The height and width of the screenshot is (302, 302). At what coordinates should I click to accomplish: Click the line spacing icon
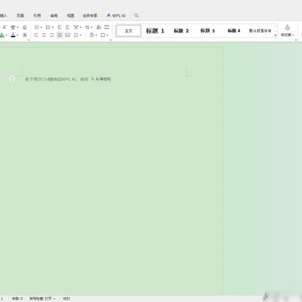point(76,35)
